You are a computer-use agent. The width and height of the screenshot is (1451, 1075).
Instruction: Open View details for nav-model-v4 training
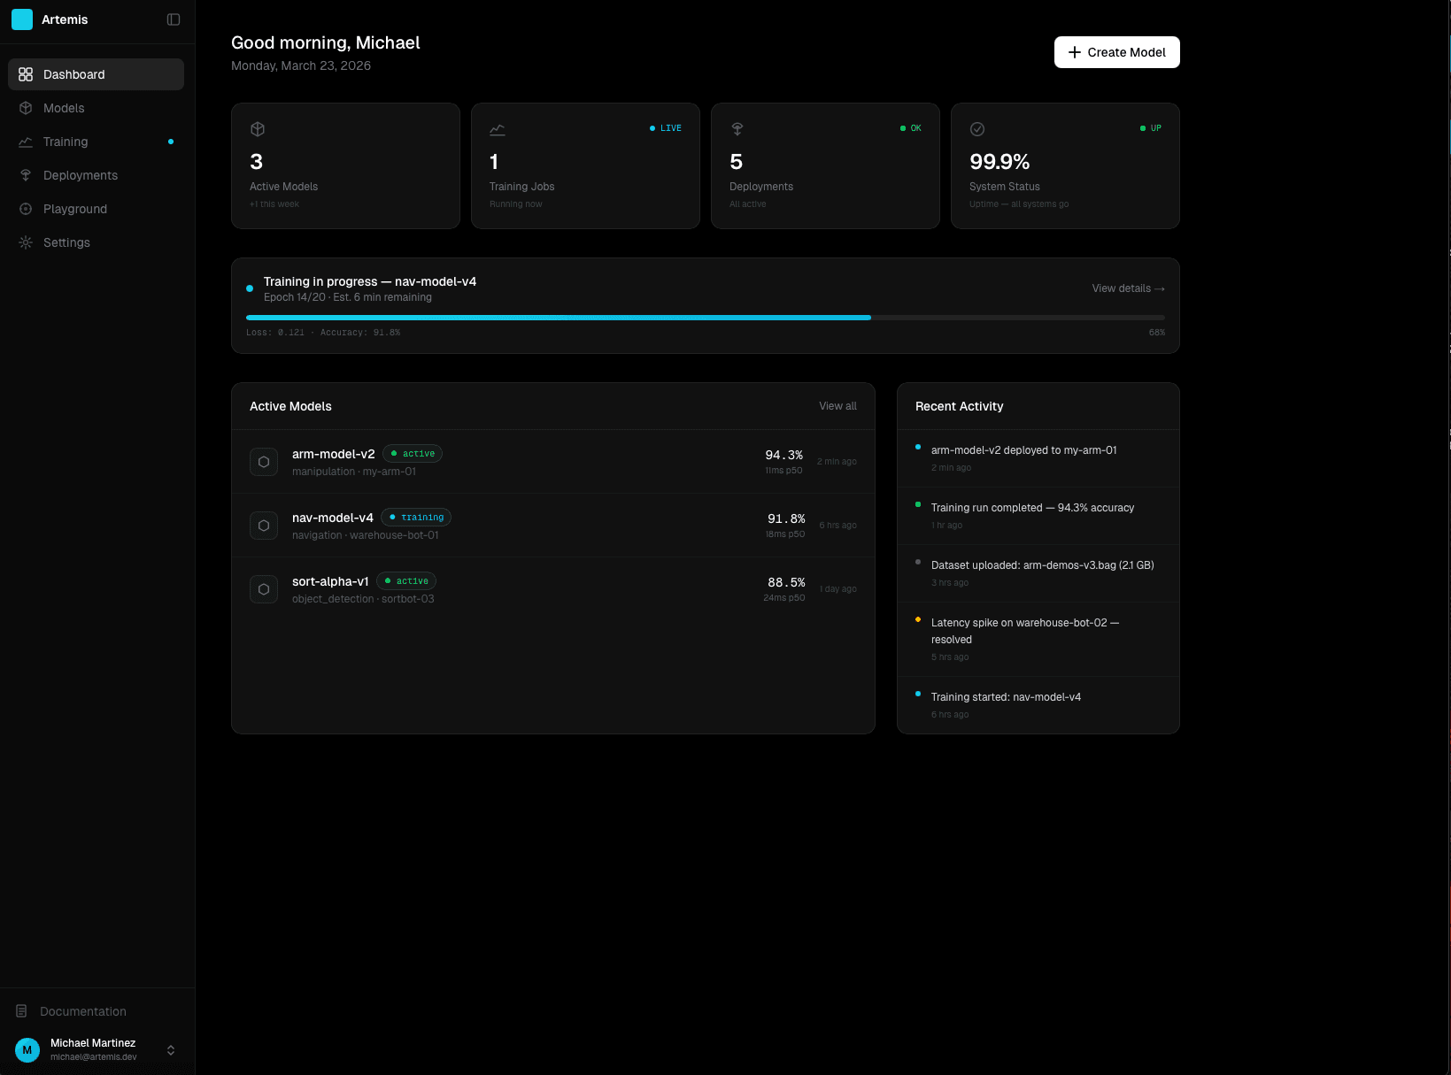(x=1127, y=288)
